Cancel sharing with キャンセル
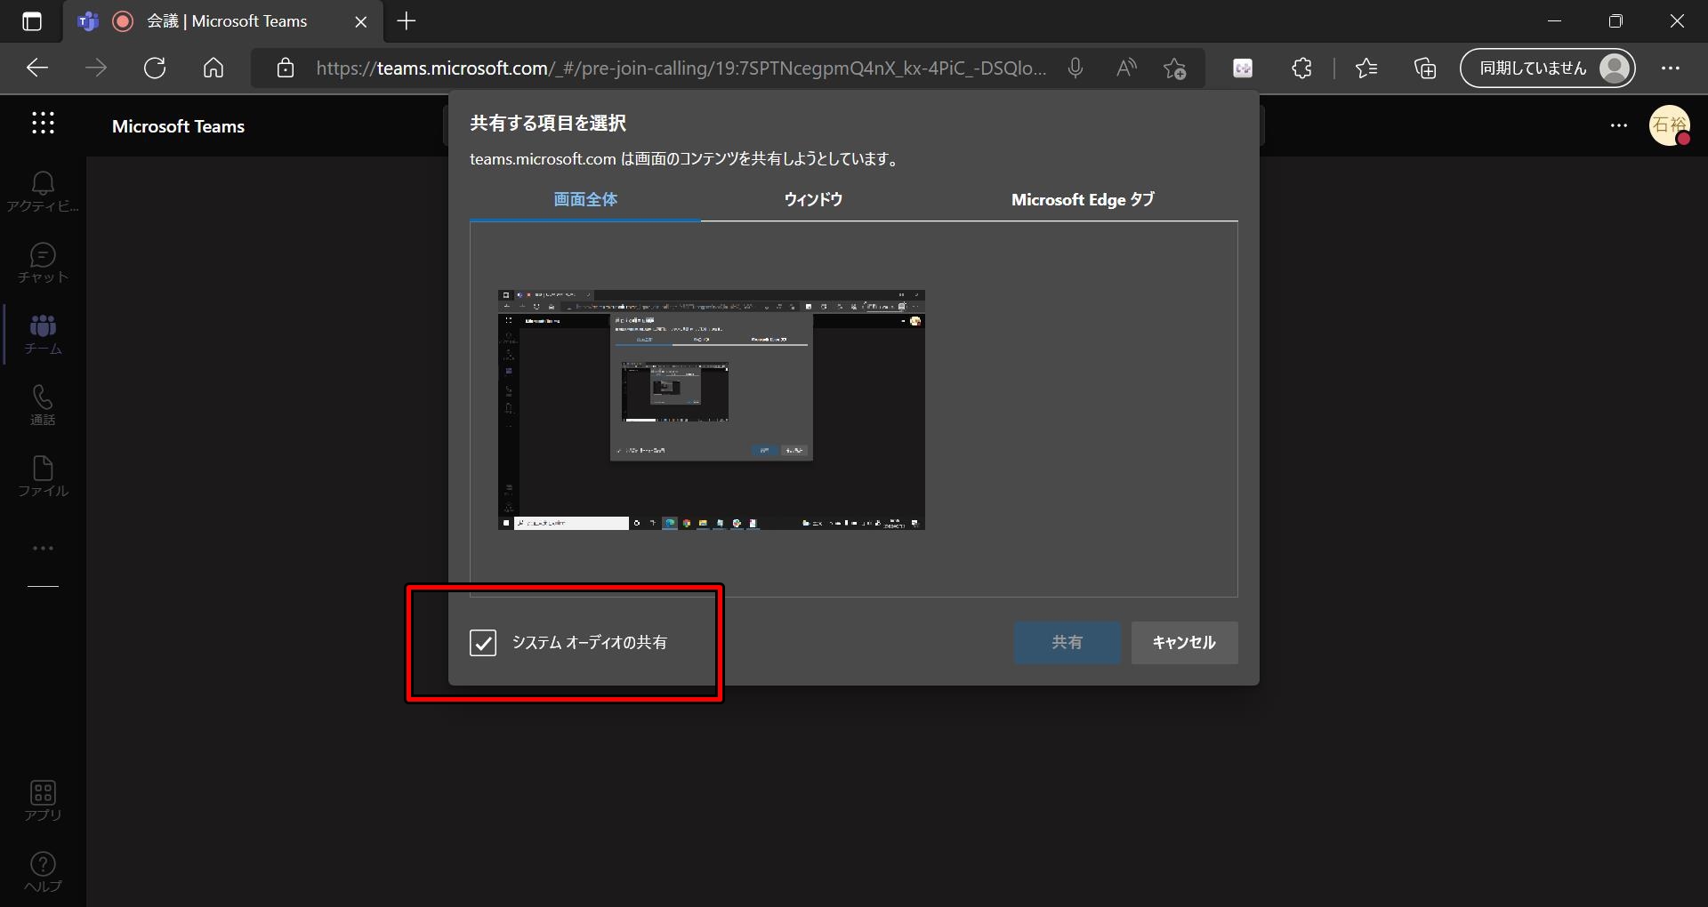Viewport: 1708px width, 907px height. click(1183, 642)
